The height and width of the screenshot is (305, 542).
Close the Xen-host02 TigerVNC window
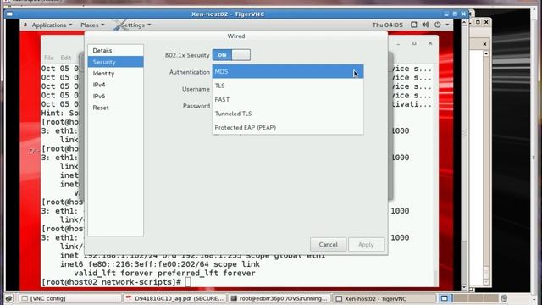[463, 14]
